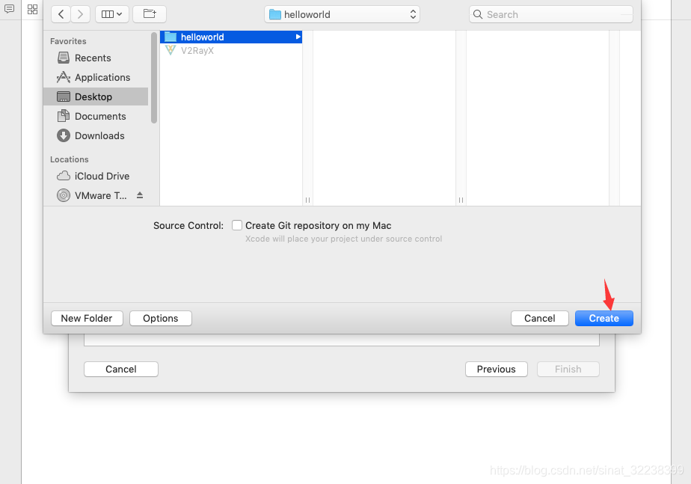Viewport: 691px width, 484px height.
Task: Click the Desktop sidebar icon
Action: [64, 97]
